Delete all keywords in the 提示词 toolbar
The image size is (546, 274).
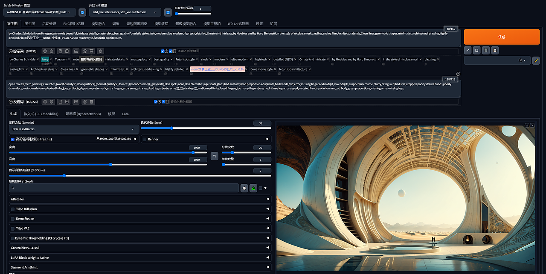point(91,51)
